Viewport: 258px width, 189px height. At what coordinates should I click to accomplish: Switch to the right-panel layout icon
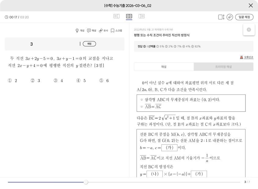click(x=142, y=16)
